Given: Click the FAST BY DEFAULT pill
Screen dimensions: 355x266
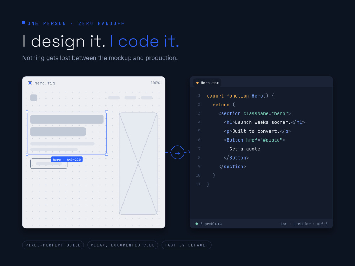Looking at the screenshot, I should [186, 245].
